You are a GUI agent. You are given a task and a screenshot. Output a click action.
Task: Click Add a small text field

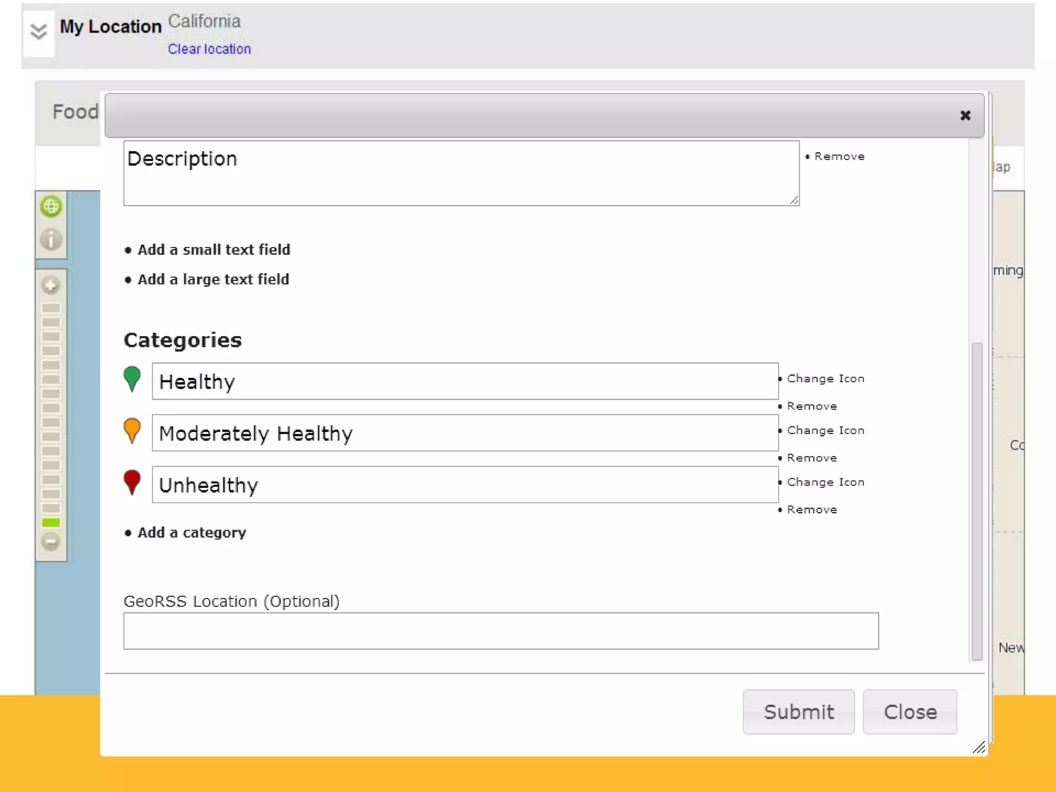click(x=213, y=250)
